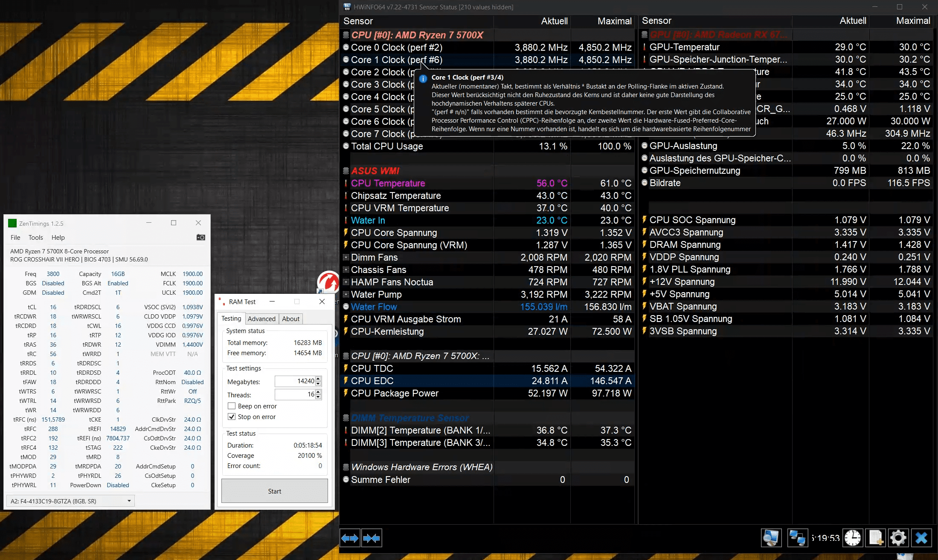Enable the Beep on error checkbox
Viewport: 938px width, 560px height.
click(232, 406)
